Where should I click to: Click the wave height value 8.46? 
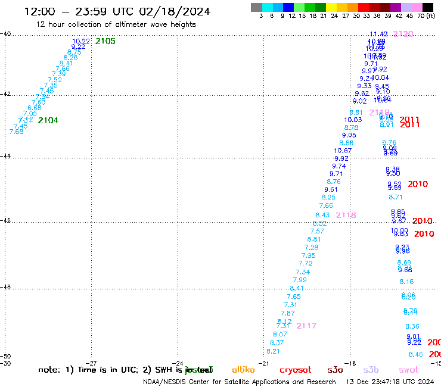tap(416, 355)
